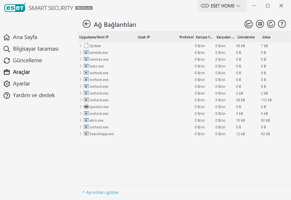The width and height of the screenshot is (291, 200).
Task: Click the System file icon
Action: tap(86, 46)
